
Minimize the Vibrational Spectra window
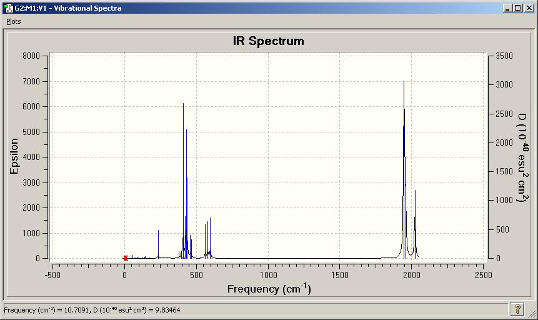[507, 8]
